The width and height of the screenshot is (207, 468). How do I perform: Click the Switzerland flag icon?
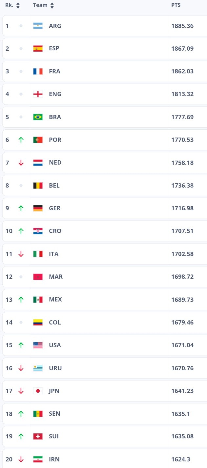pyautogui.click(x=38, y=436)
